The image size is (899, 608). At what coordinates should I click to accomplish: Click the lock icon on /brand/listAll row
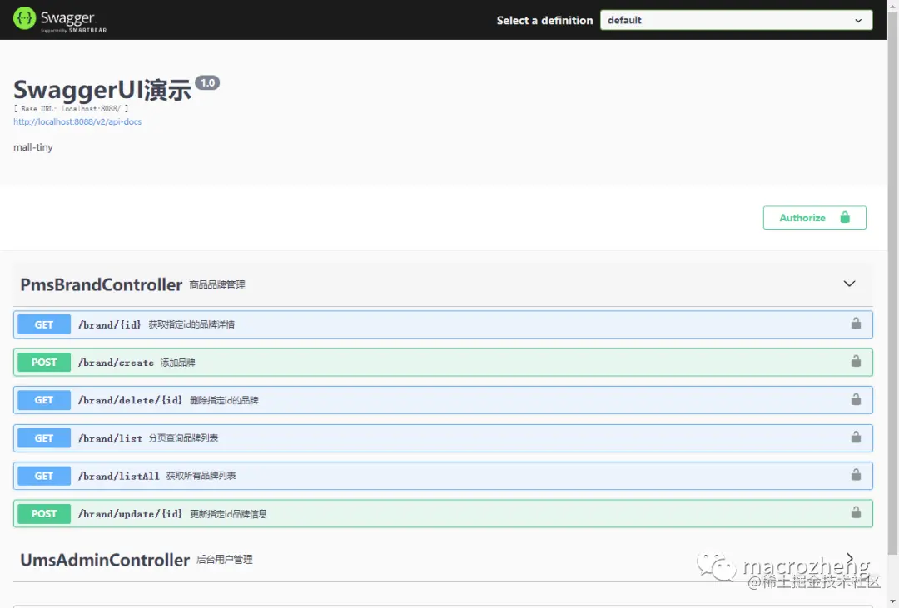point(856,474)
